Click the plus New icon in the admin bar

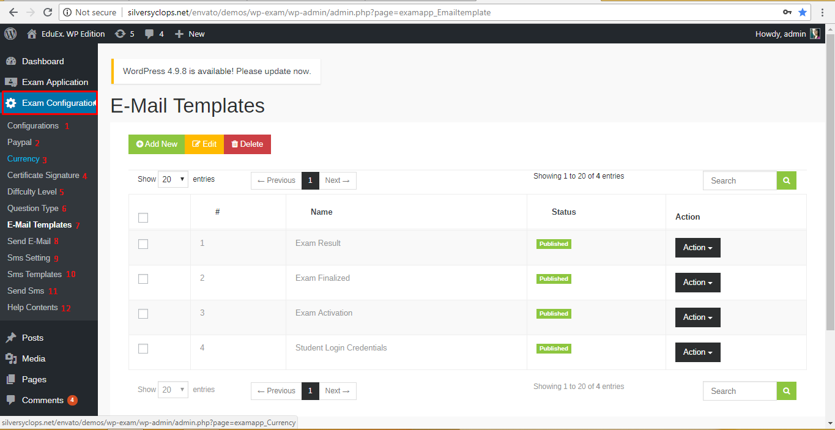179,34
